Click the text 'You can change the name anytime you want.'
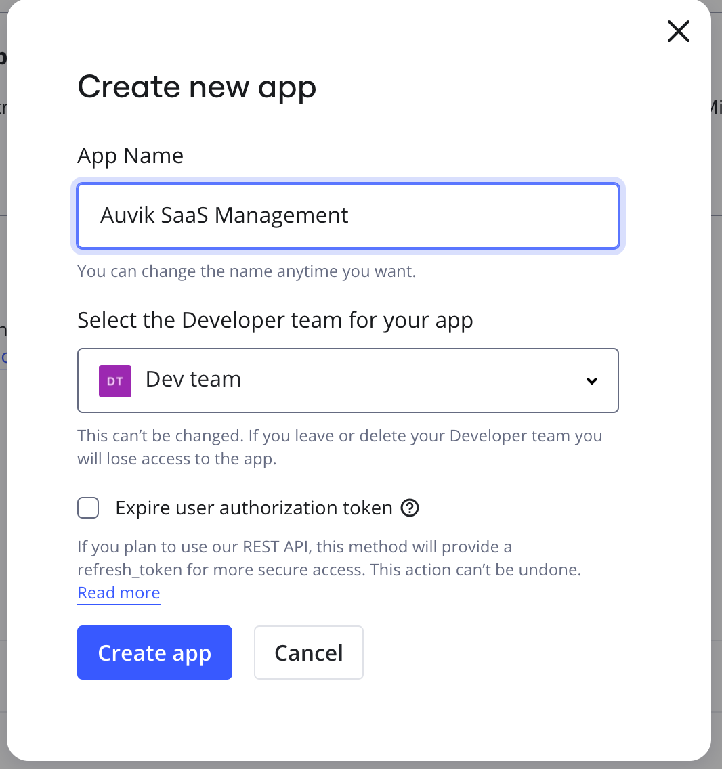This screenshot has width=722, height=769. [x=247, y=271]
